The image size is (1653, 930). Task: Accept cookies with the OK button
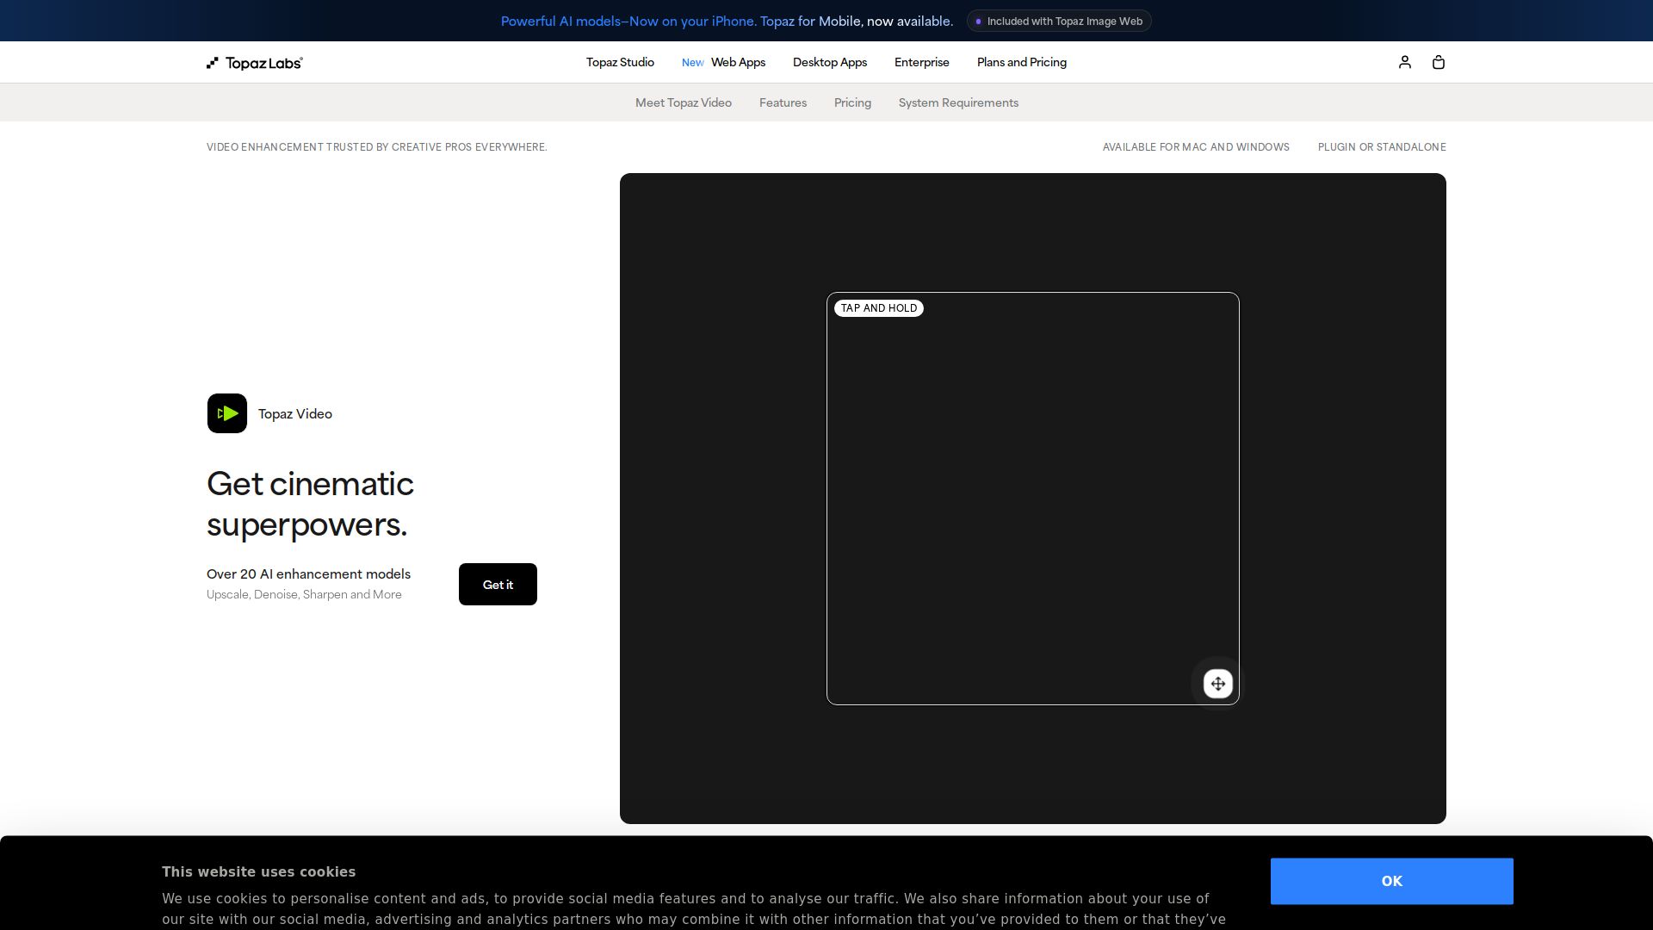click(x=1391, y=881)
